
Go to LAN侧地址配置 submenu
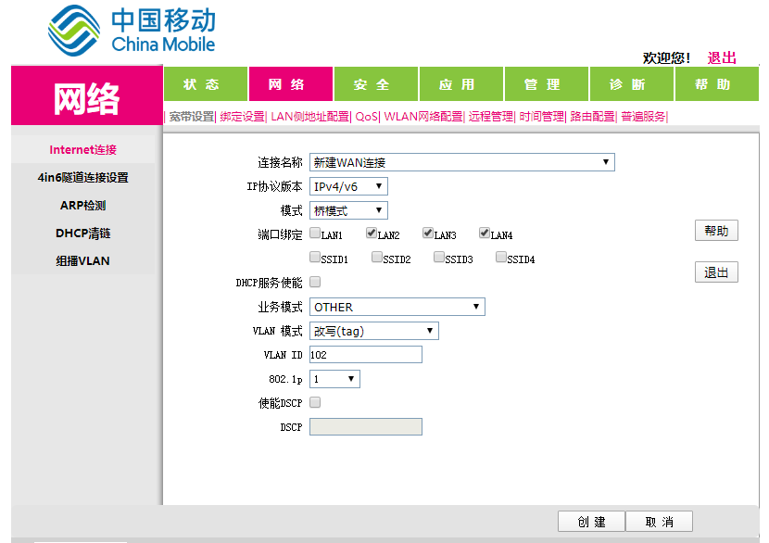[310, 117]
